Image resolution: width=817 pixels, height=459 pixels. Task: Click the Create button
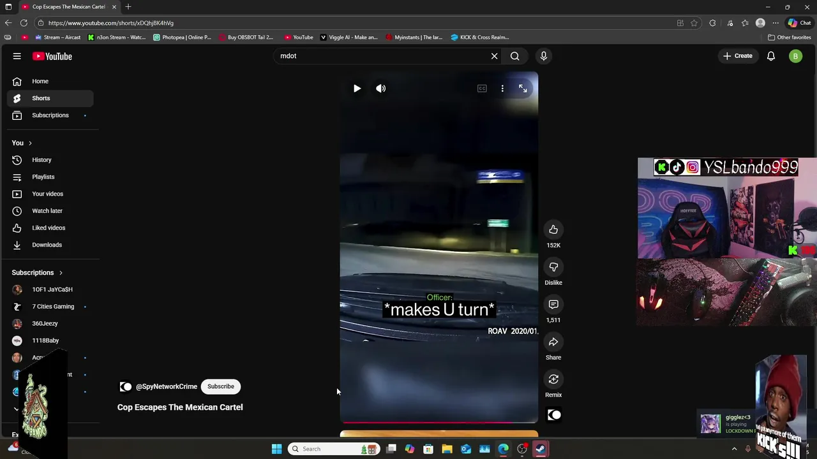(737, 56)
